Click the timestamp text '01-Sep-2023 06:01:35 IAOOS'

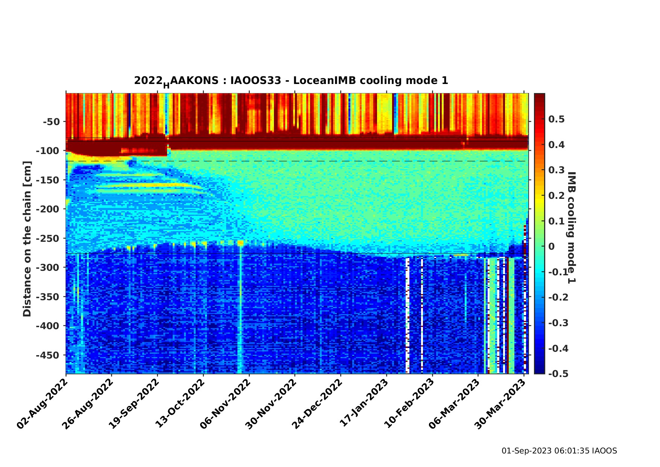[559, 451]
